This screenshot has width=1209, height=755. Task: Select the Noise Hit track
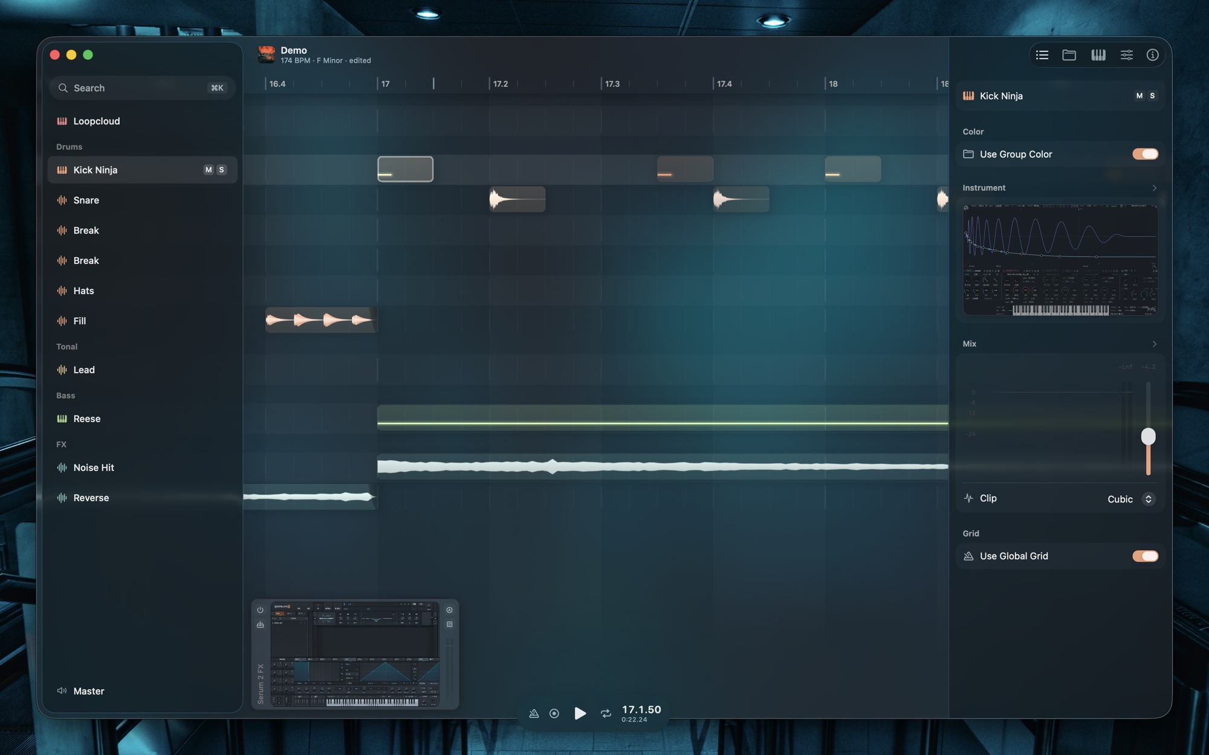(143, 467)
